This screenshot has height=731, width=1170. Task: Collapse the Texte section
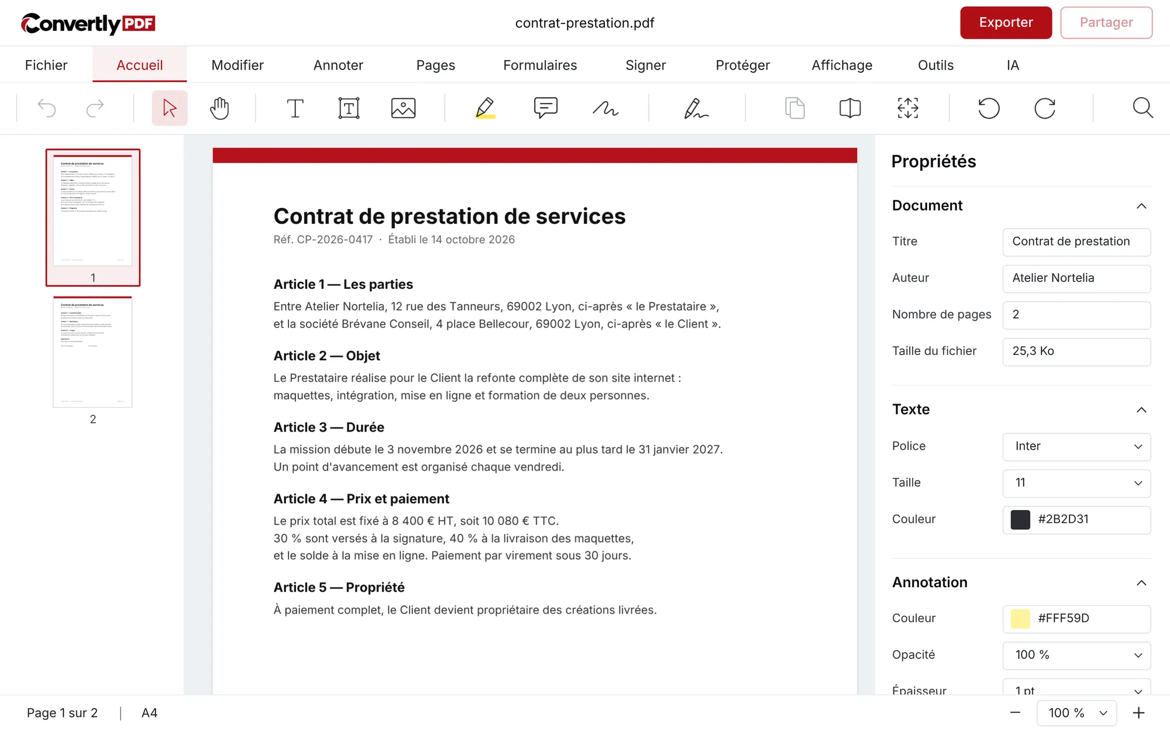click(1141, 410)
